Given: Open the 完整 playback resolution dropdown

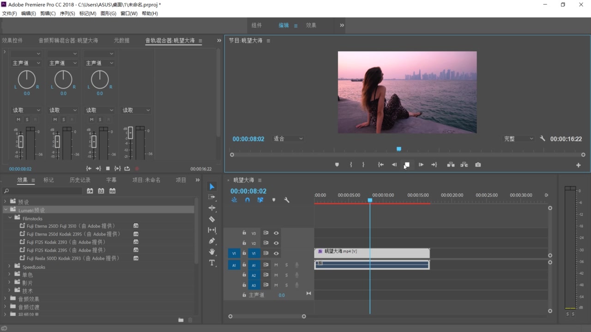Looking at the screenshot, I should 518,138.
